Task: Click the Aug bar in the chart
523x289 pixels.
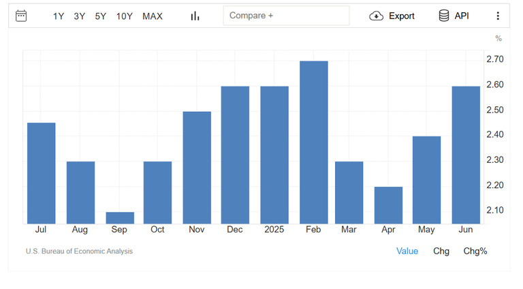Action: [81, 193]
